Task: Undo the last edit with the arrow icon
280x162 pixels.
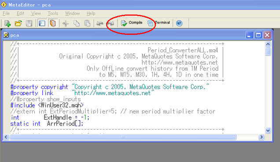Action: (100, 23)
